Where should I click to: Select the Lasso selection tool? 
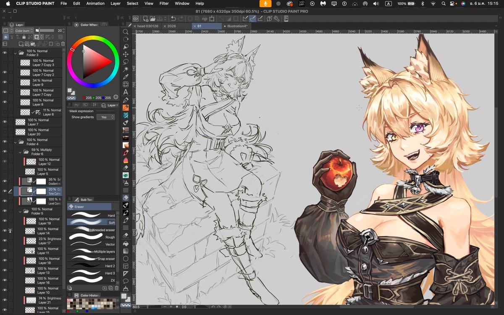pyautogui.click(x=126, y=62)
